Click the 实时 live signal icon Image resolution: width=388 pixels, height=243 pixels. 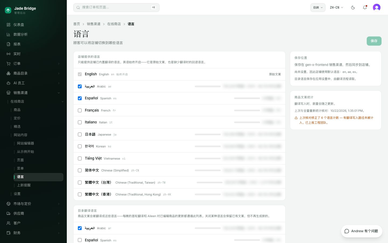pyautogui.click(x=9, y=54)
